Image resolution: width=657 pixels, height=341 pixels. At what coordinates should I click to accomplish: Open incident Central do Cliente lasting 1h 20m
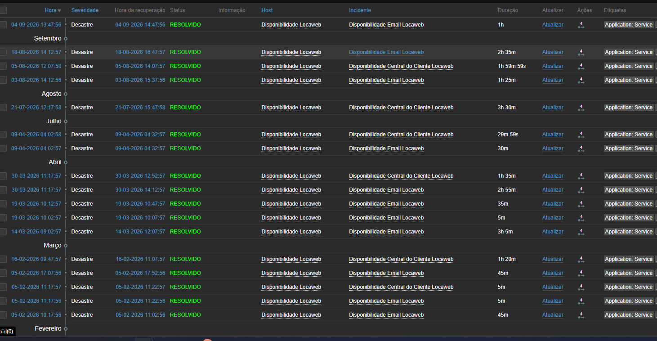pyautogui.click(x=401, y=259)
